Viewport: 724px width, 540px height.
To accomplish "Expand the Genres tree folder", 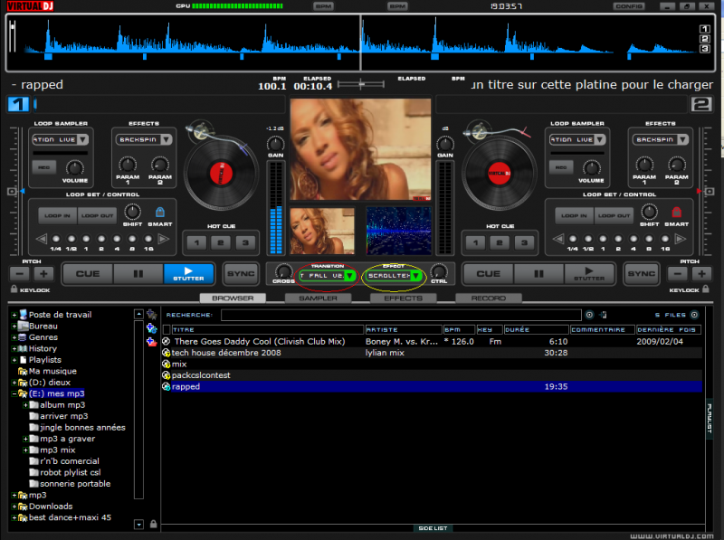I will [x=14, y=337].
